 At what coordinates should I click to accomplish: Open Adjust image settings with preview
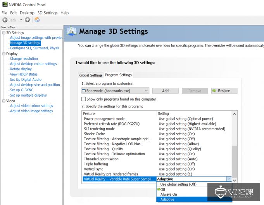(x=36, y=38)
